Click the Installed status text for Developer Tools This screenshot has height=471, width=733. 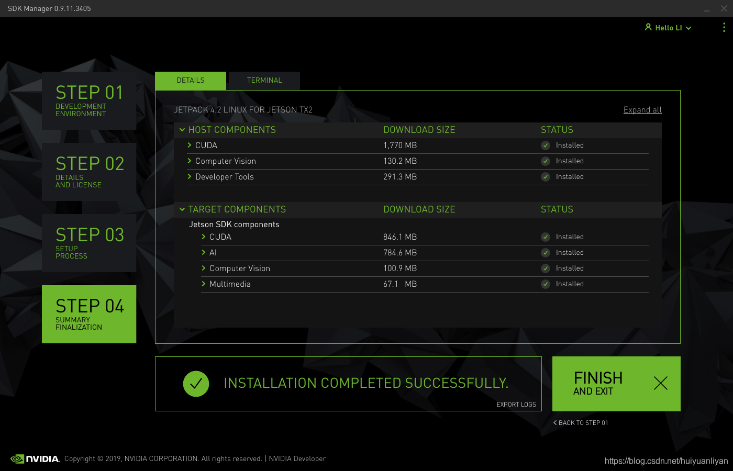[570, 177]
